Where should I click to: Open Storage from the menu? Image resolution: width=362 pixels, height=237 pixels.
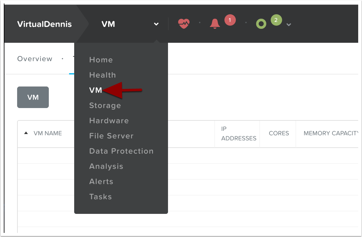point(105,106)
